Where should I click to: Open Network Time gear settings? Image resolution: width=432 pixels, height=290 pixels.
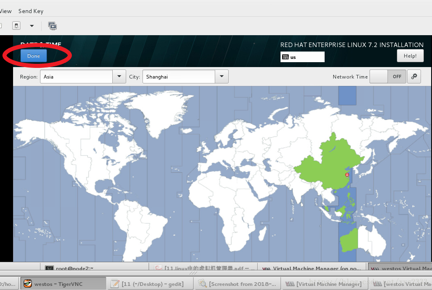[x=414, y=76]
